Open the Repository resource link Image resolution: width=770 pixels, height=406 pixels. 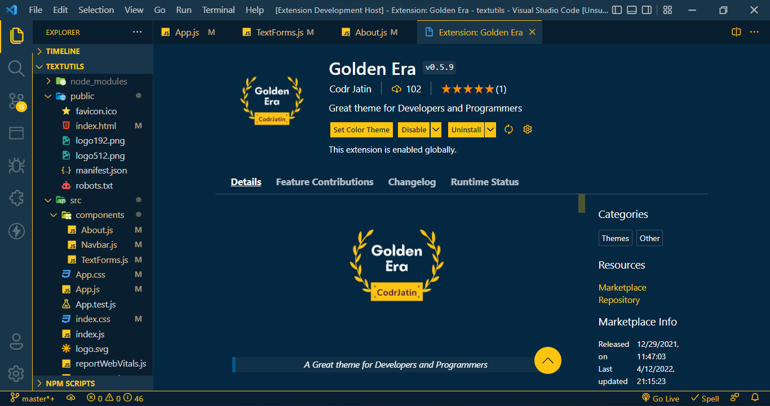[x=619, y=300]
